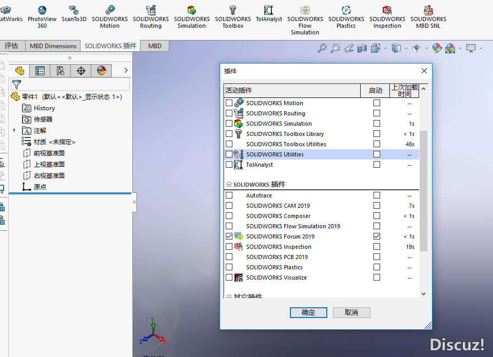The height and width of the screenshot is (357, 493).
Task: Open ConfigurationManager panel tab
Action: coord(61,71)
